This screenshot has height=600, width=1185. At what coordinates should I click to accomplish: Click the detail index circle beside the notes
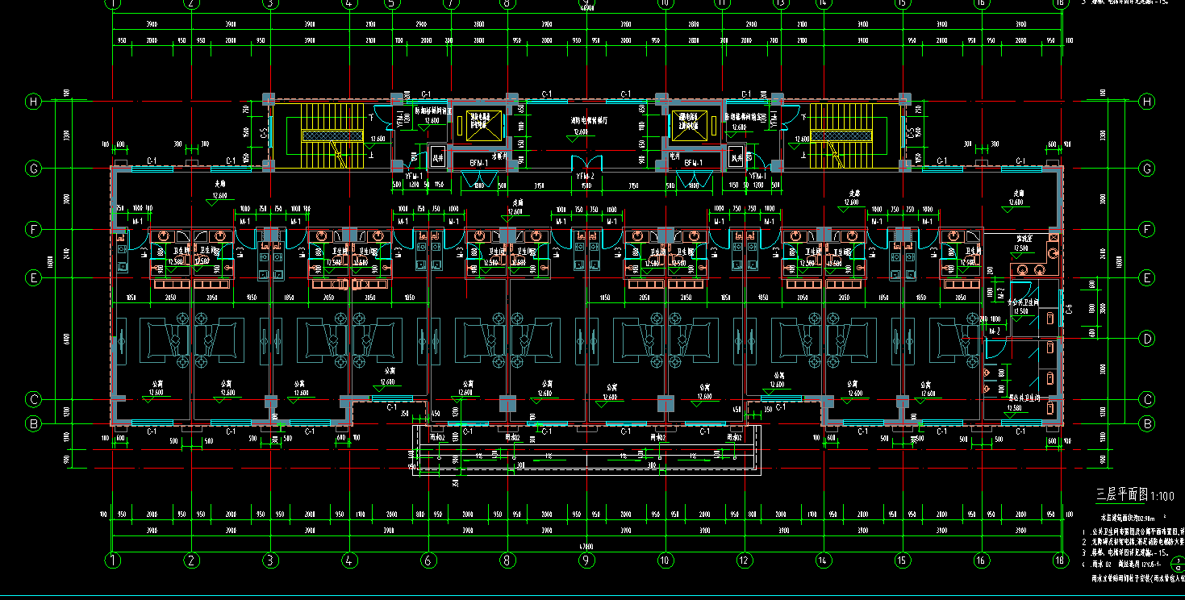click(x=1178, y=561)
